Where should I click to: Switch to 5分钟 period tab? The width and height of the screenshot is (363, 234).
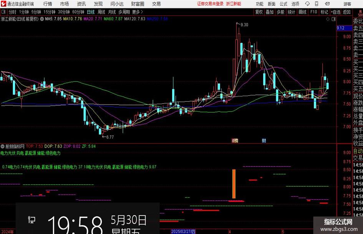coord(36,12)
